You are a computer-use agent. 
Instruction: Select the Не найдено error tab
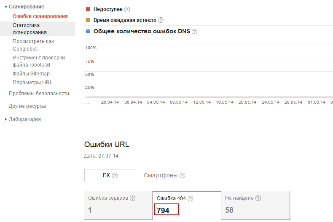[255, 205]
